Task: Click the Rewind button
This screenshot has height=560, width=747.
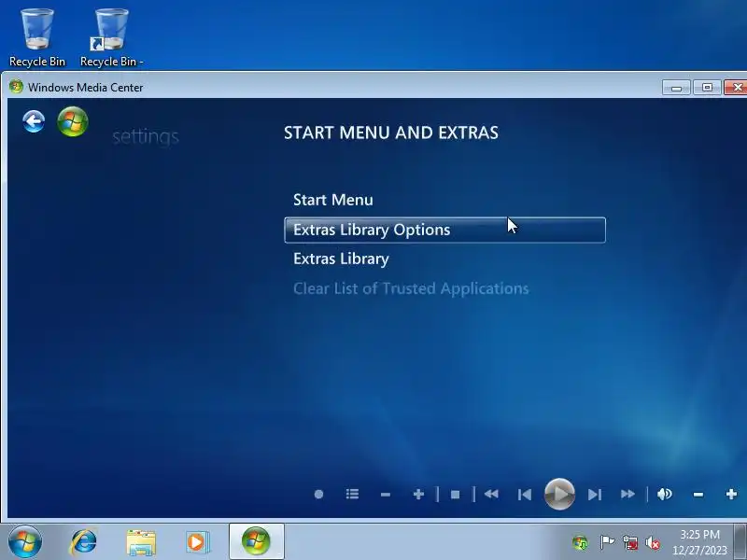Action: click(491, 495)
